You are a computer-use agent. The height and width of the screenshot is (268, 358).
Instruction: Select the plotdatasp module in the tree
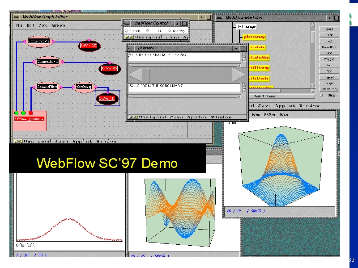click(254, 37)
